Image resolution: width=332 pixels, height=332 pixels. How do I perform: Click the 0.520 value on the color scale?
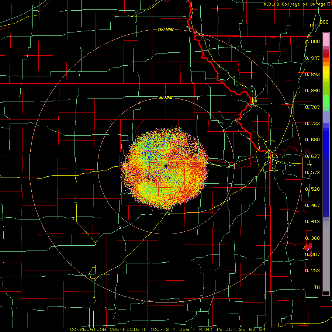click(312, 189)
